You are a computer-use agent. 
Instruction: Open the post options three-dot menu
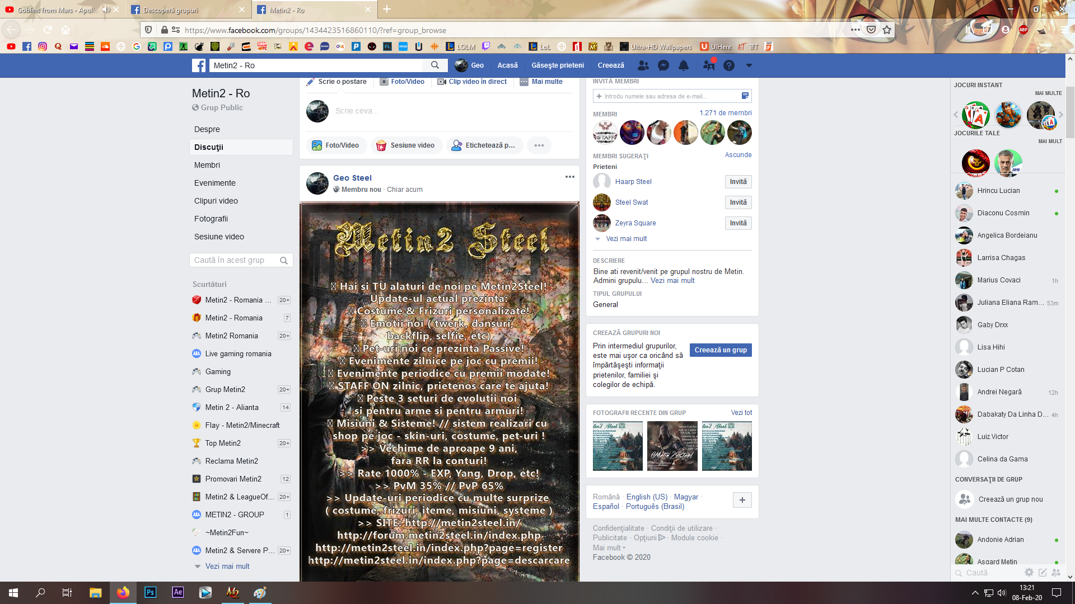569,177
